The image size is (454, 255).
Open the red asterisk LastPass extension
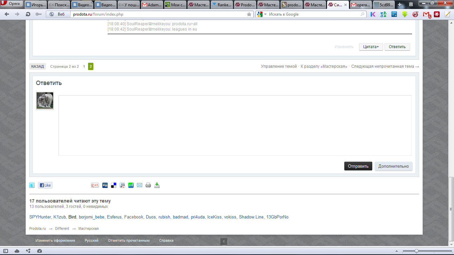pos(437,14)
